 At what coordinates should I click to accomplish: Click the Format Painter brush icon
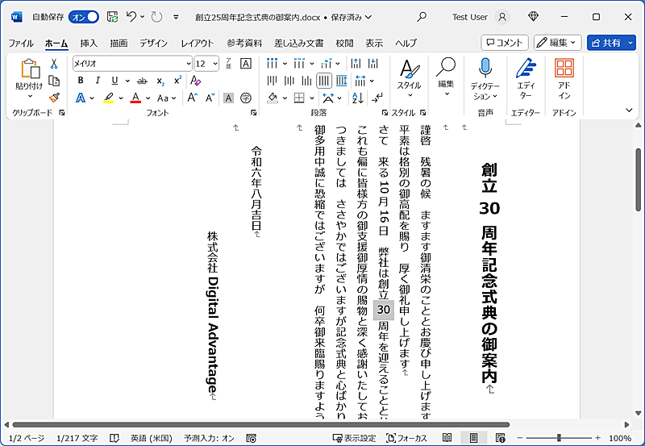tap(54, 98)
